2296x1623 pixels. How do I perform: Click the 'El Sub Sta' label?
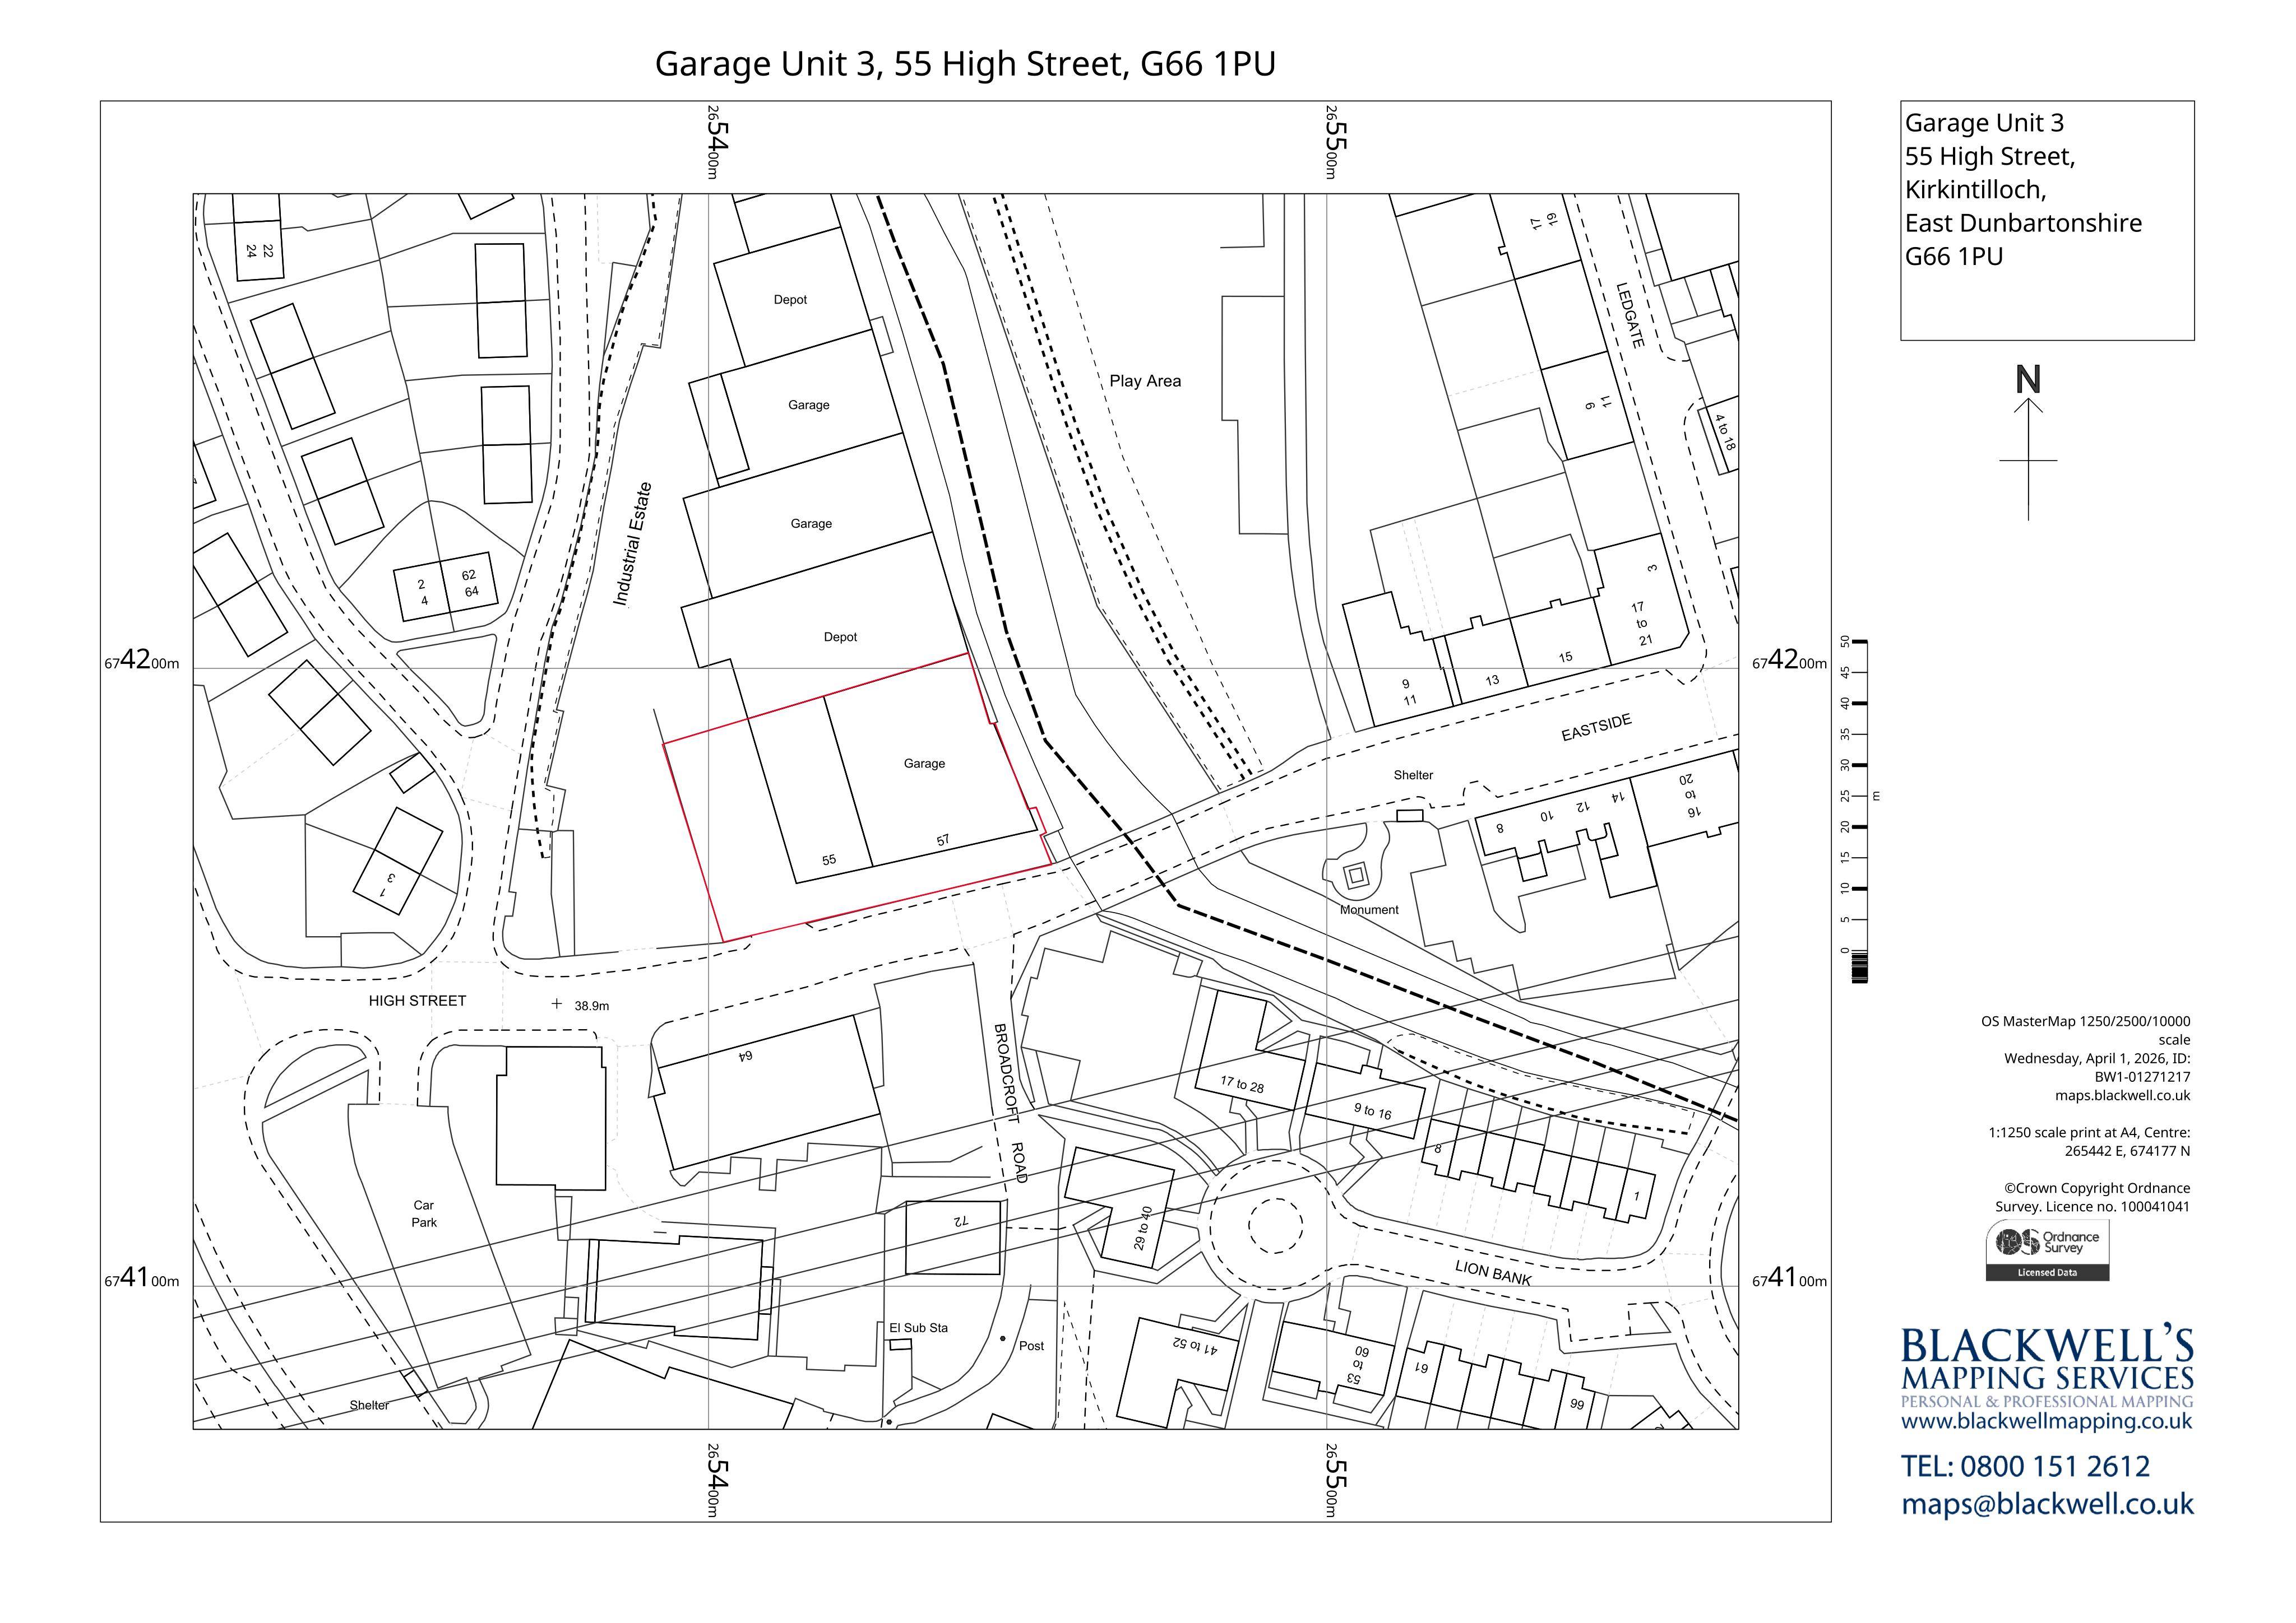tap(918, 1328)
